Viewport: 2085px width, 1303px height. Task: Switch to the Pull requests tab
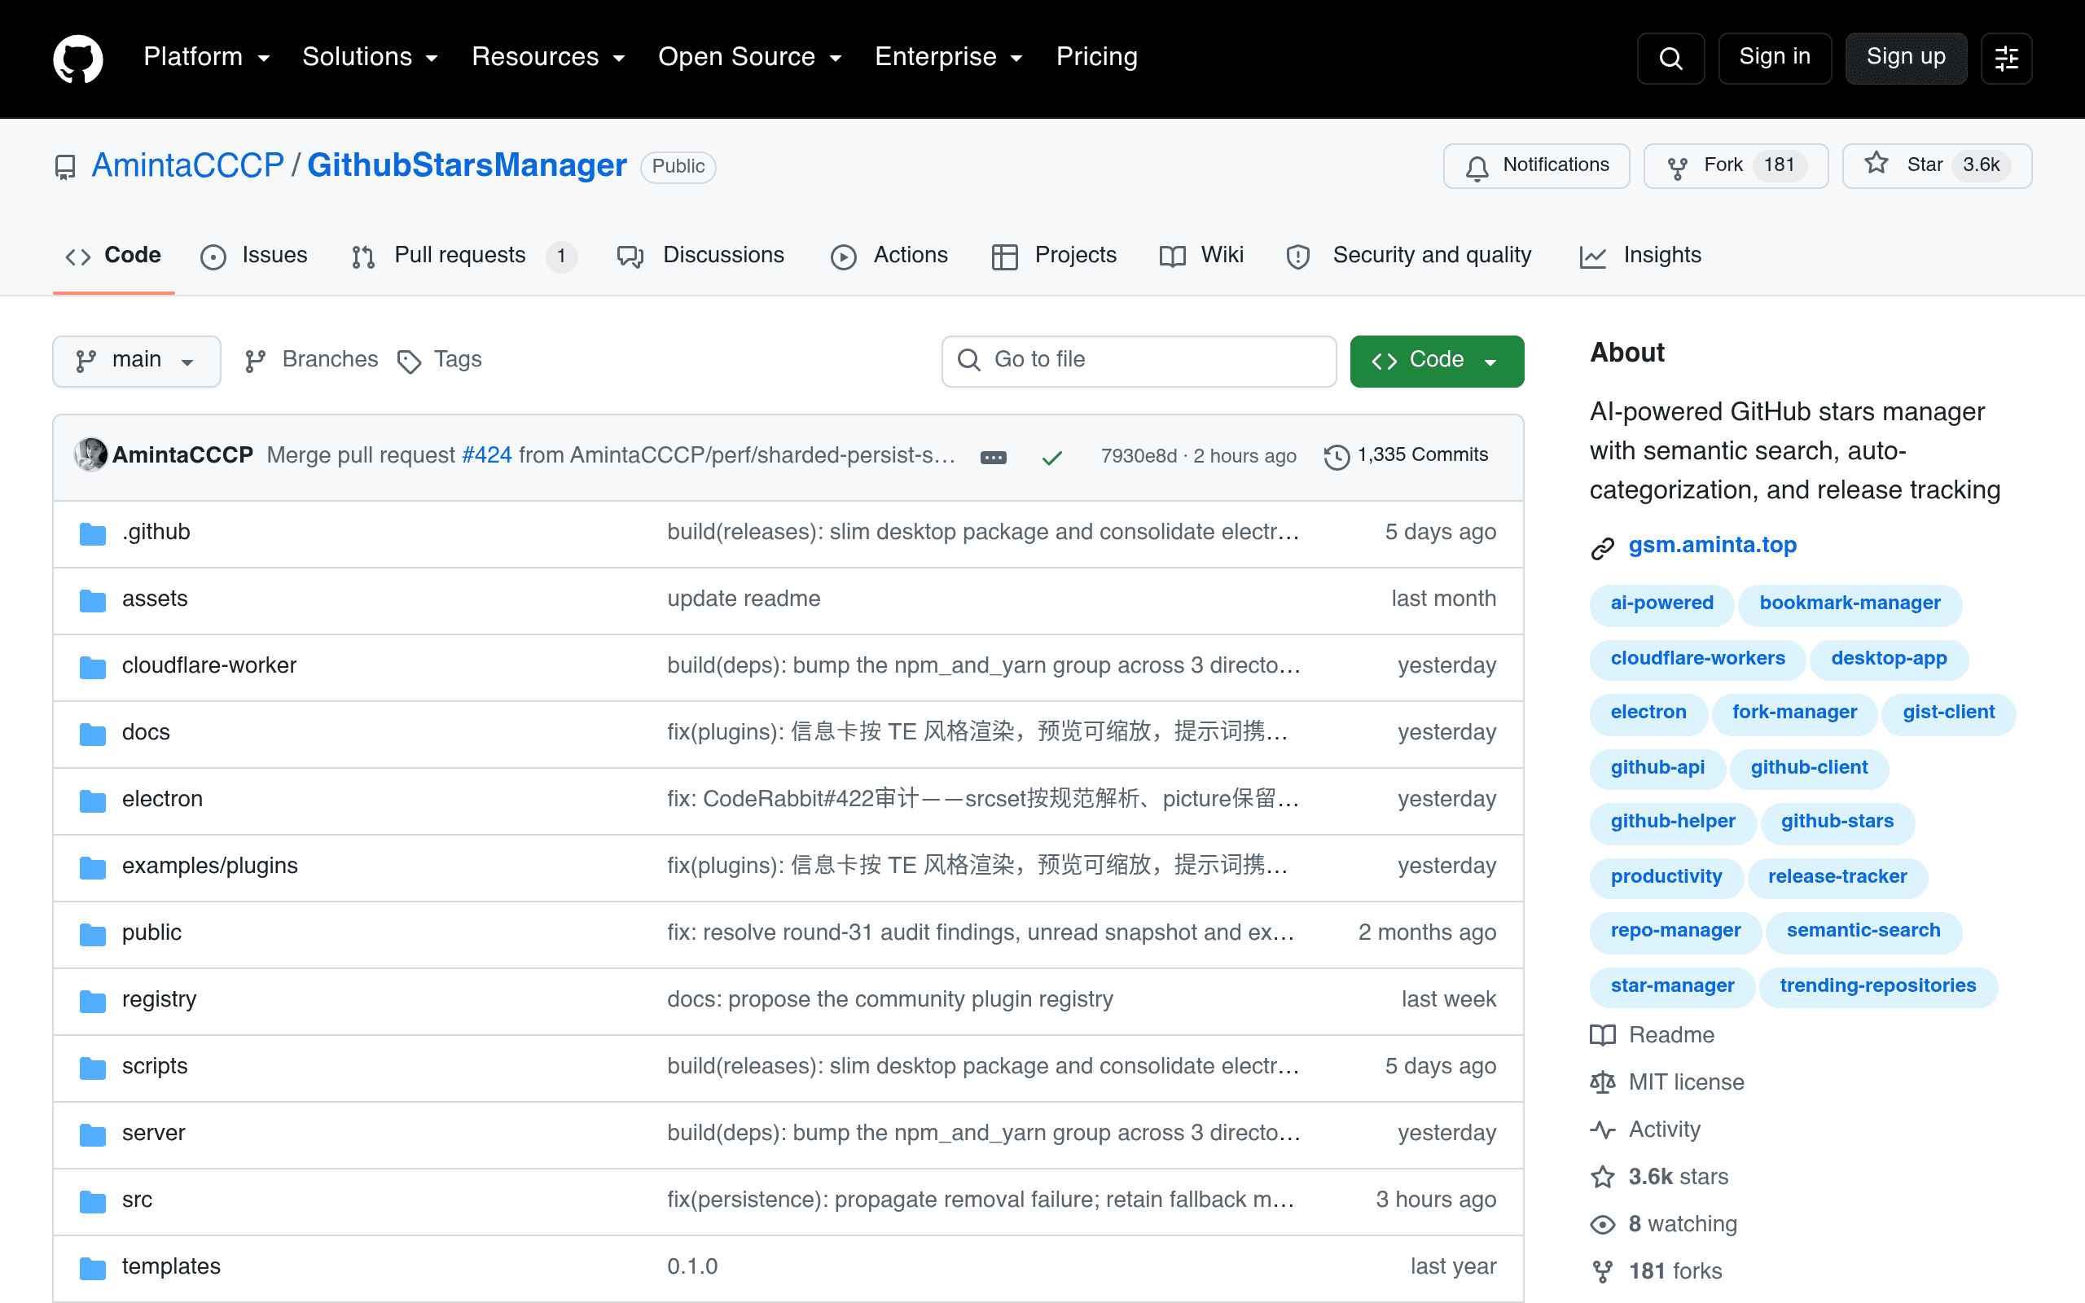pyautogui.click(x=463, y=256)
